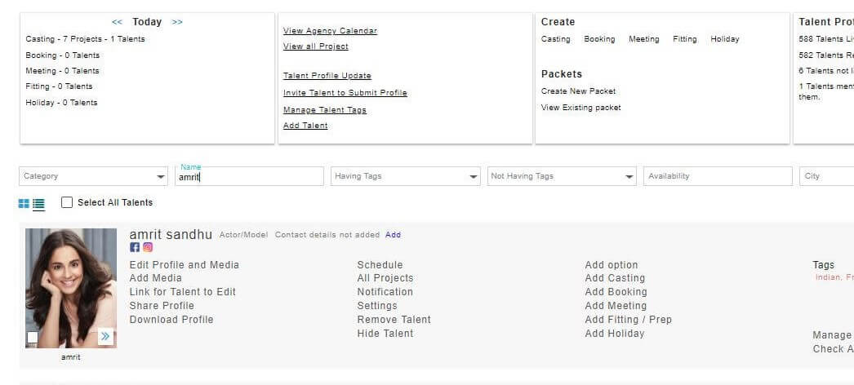The image size is (854, 385).
Task: Click the Availability input field
Action: 717,176
